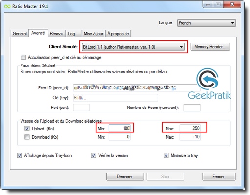Enable Actualisation peer_id et clé au démarrage

pos(23,57)
